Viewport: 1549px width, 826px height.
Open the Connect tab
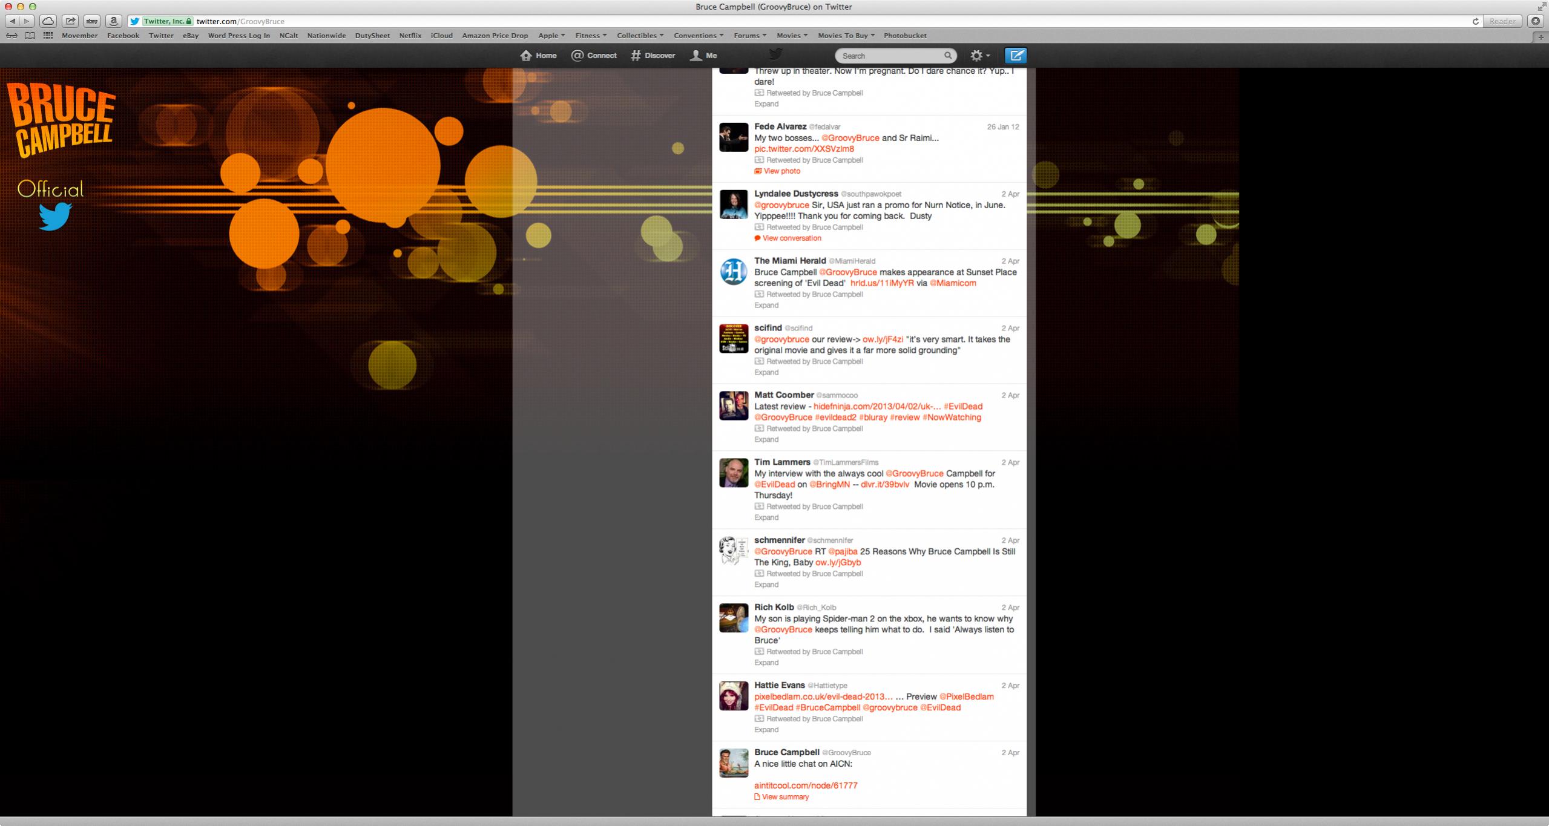click(x=594, y=56)
